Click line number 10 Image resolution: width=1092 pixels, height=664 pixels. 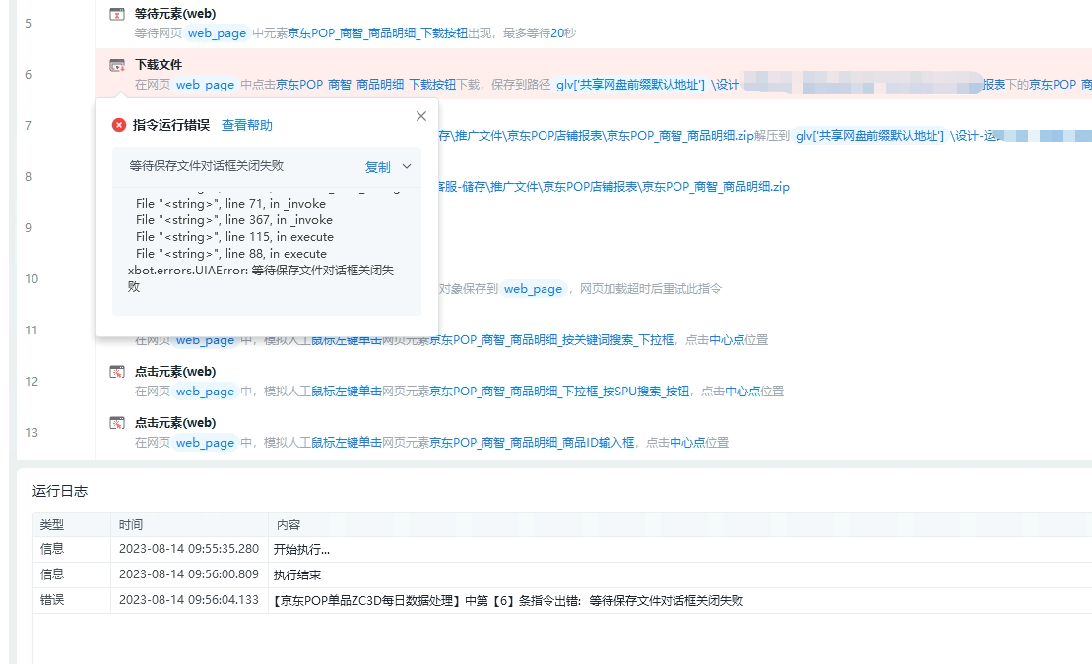coord(32,279)
